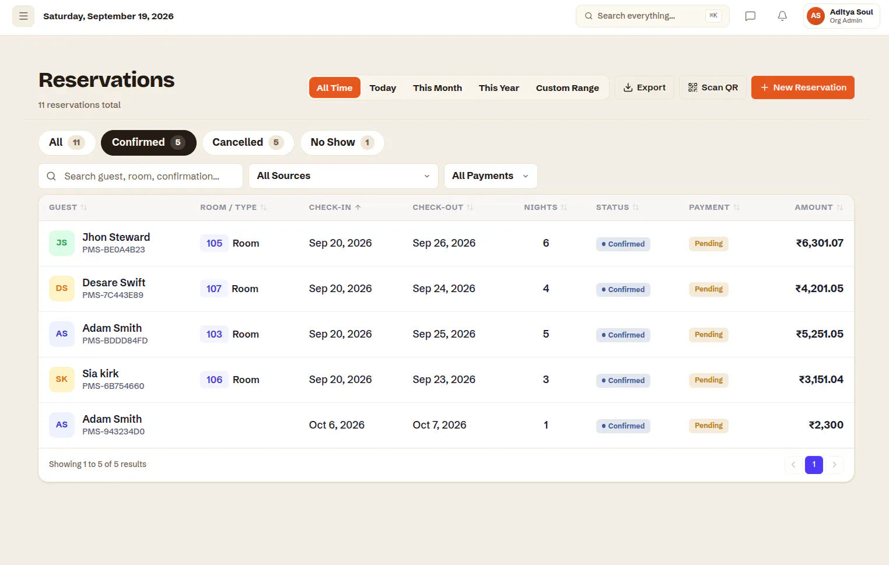Open the All Sources dropdown
The height and width of the screenshot is (565, 889).
click(x=344, y=176)
